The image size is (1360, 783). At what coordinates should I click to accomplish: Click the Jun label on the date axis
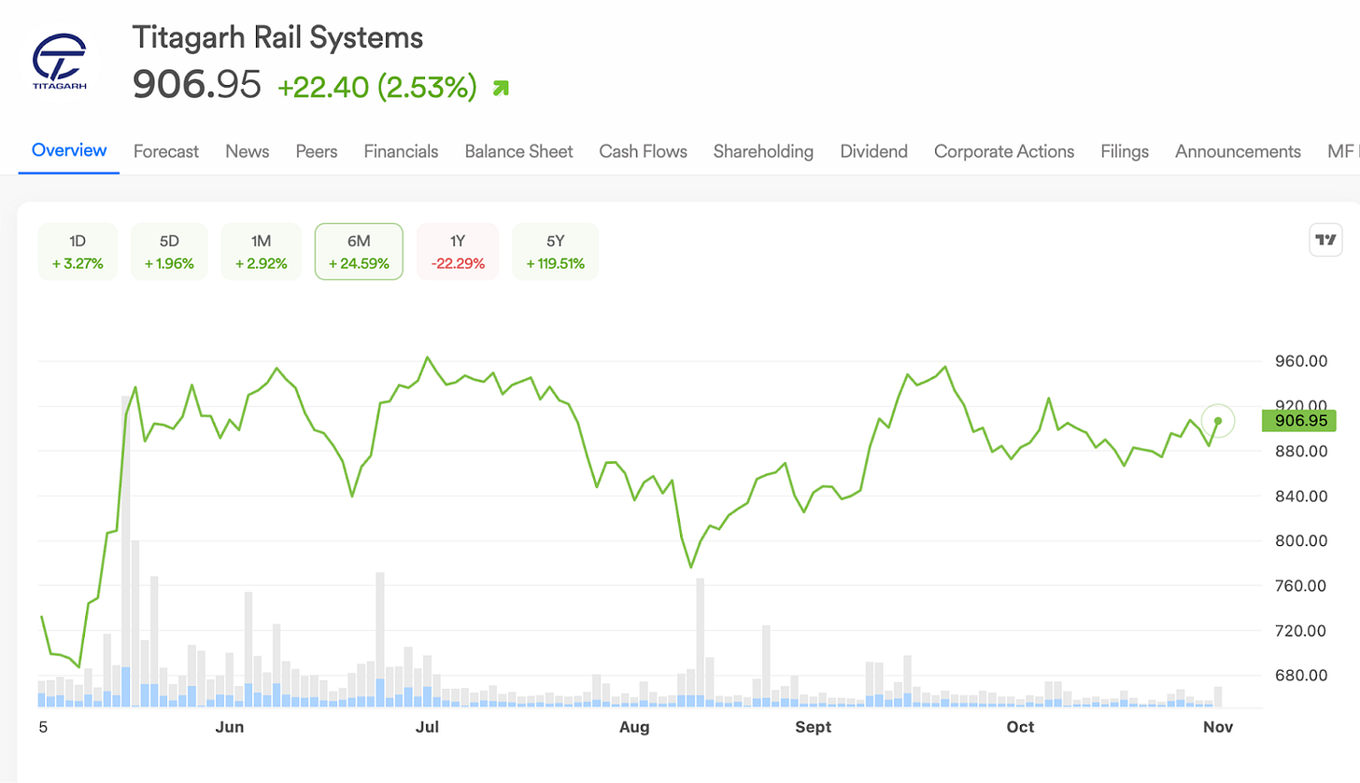(229, 726)
